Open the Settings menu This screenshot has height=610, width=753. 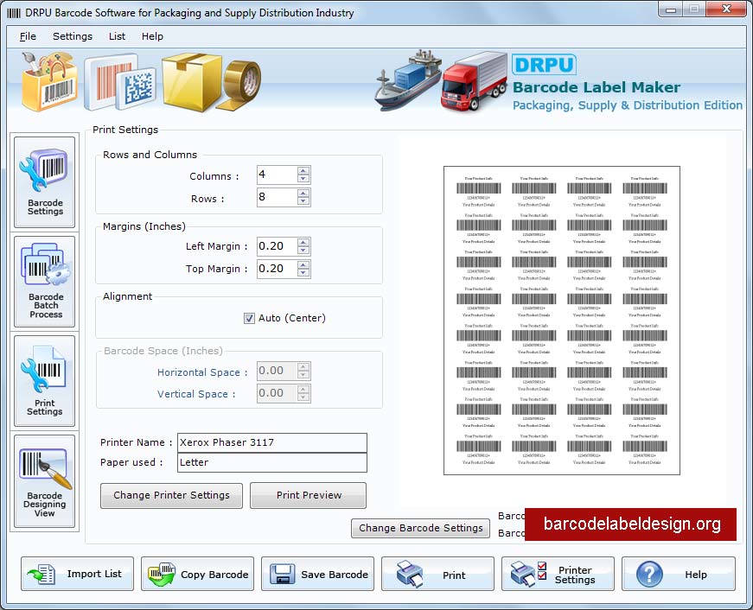coord(73,36)
